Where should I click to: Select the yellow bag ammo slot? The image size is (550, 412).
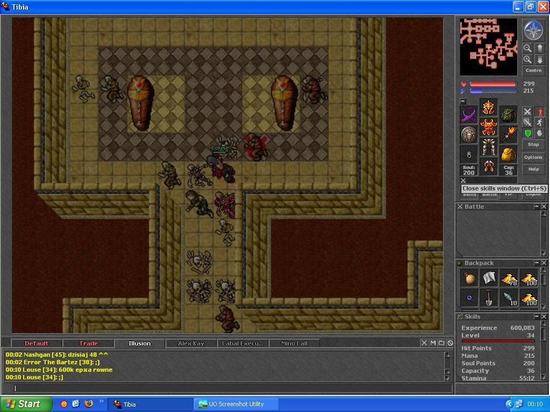coord(509,154)
